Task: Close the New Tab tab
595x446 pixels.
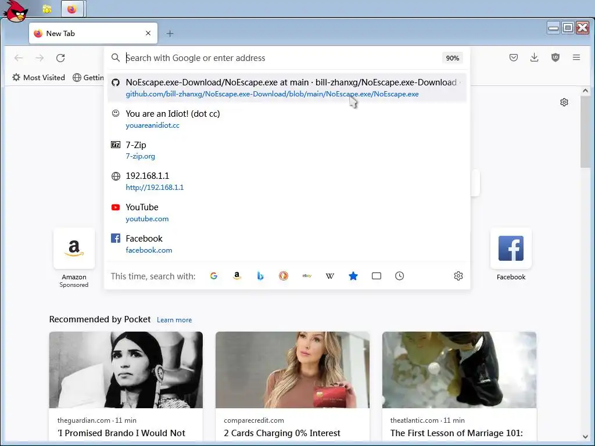Action: point(148,33)
